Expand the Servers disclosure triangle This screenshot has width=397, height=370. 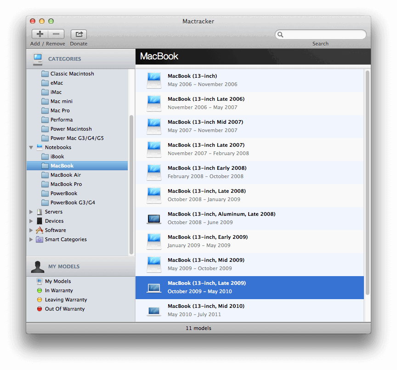tap(31, 212)
